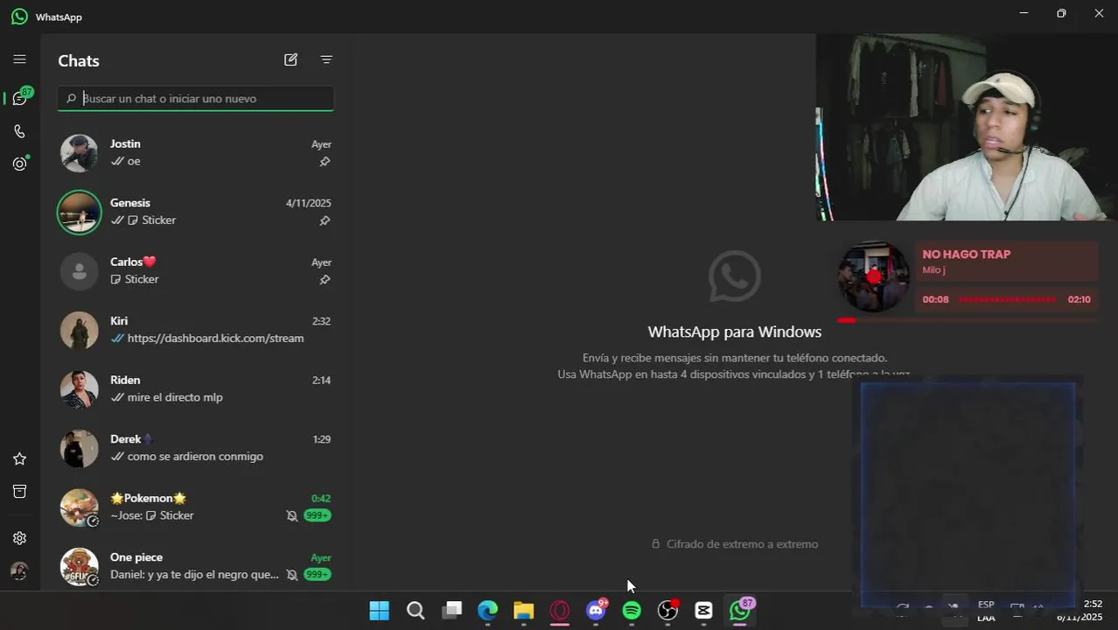Open the Chats section with the 87 badge
The width and height of the screenshot is (1118, 630).
coord(20,97)
